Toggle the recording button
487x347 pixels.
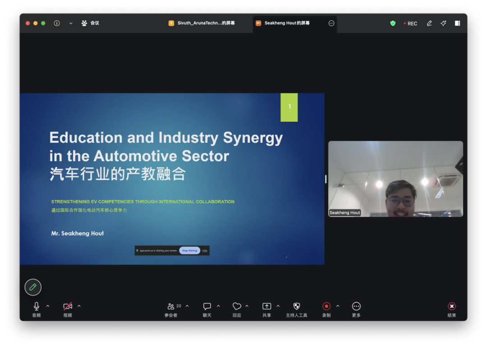tap(326, 306)
